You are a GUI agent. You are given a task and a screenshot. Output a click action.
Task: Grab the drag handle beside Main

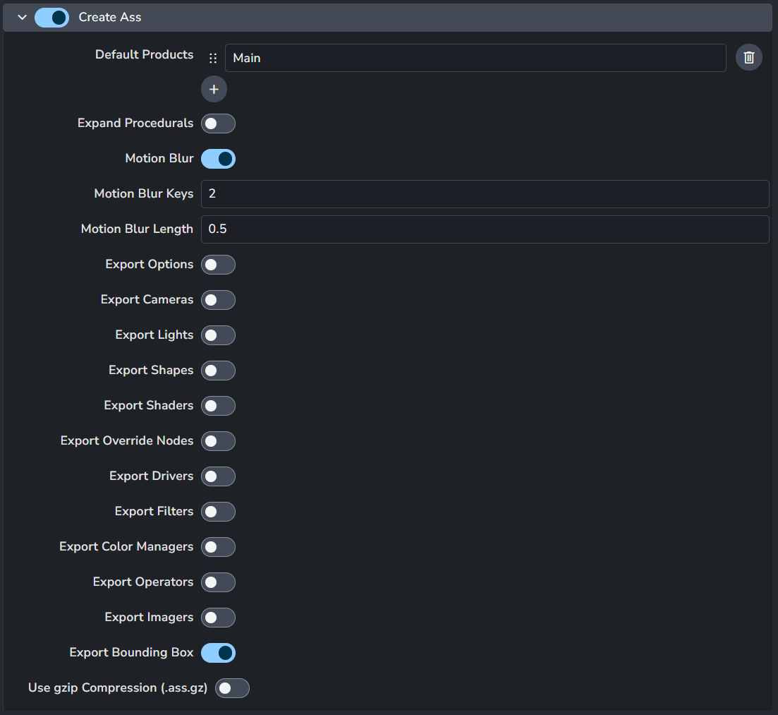[212, 59]
